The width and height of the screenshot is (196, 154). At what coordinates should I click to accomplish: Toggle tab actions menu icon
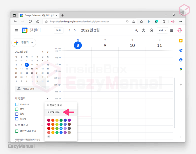pos(15,15)
